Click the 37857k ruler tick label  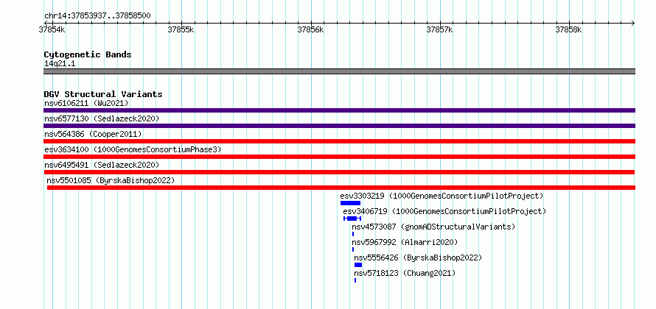[440, 29]
